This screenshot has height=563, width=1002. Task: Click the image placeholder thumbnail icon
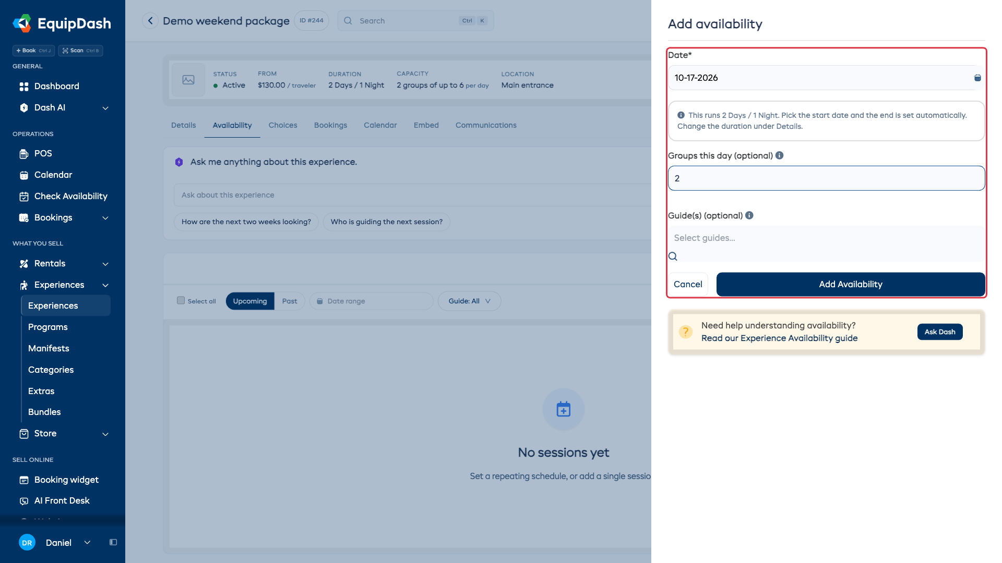(x=188, y=80)
